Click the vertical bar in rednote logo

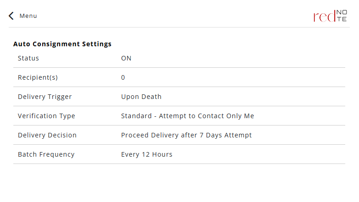(335, 16)
